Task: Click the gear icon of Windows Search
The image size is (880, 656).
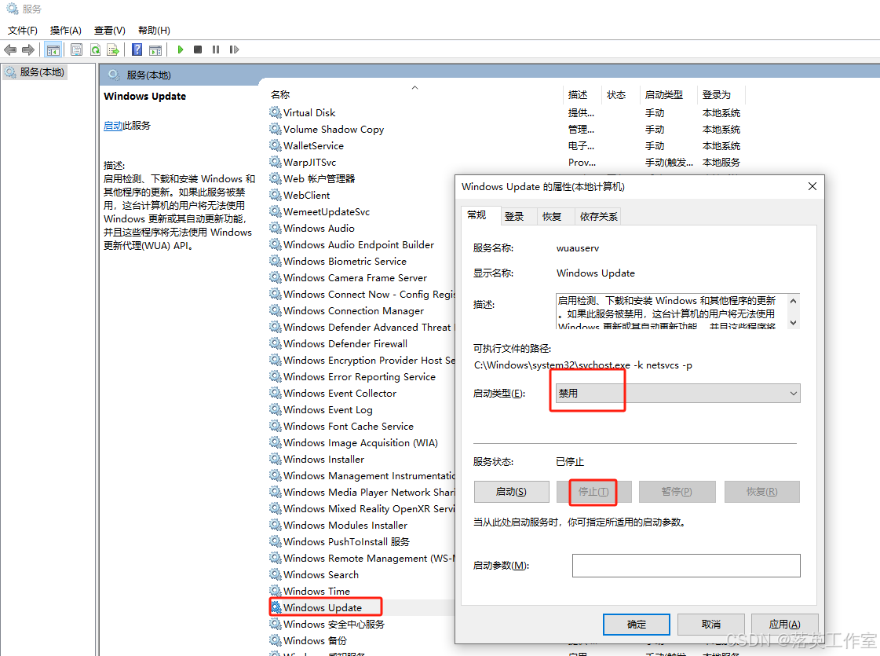Action: [x=275, y=574]
